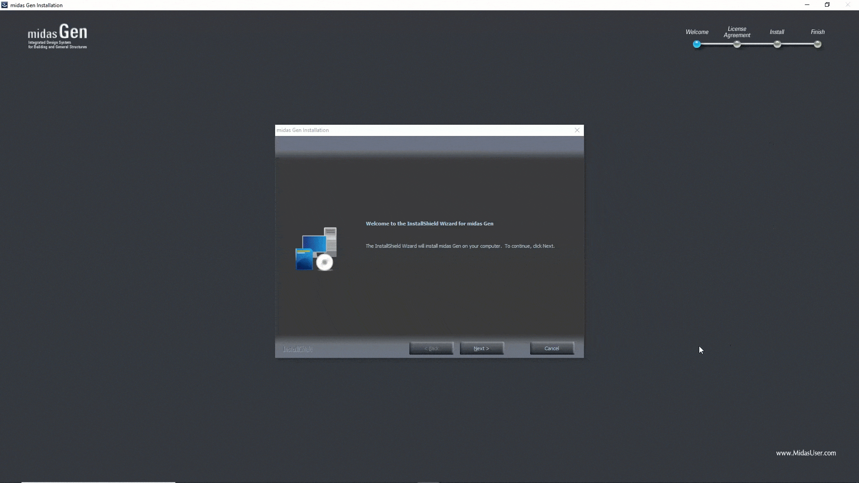
Task: Click the Back button to go back
Action: [431, 348]
